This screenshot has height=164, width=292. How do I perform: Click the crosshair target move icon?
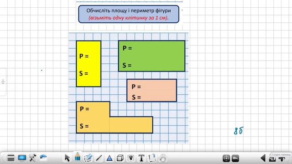coord(226,158)
